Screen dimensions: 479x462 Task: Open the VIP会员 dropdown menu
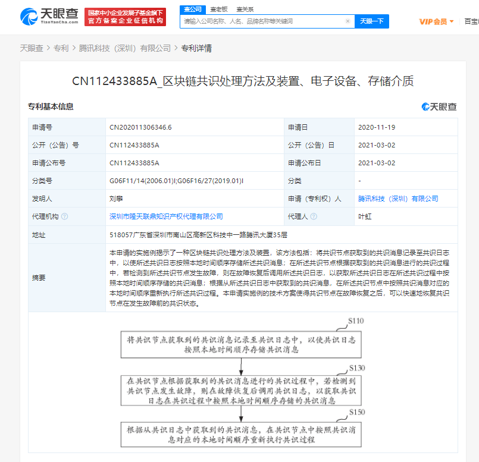point(436,21)
